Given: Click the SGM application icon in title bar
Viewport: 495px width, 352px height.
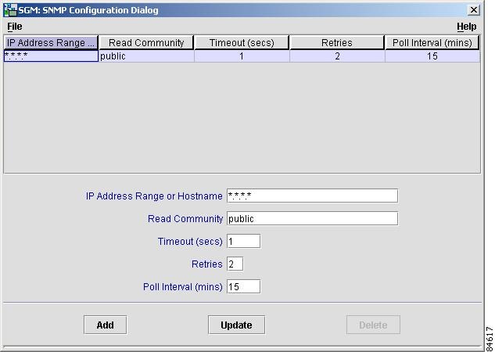Looking at the screenshot, I should [10, 10].
